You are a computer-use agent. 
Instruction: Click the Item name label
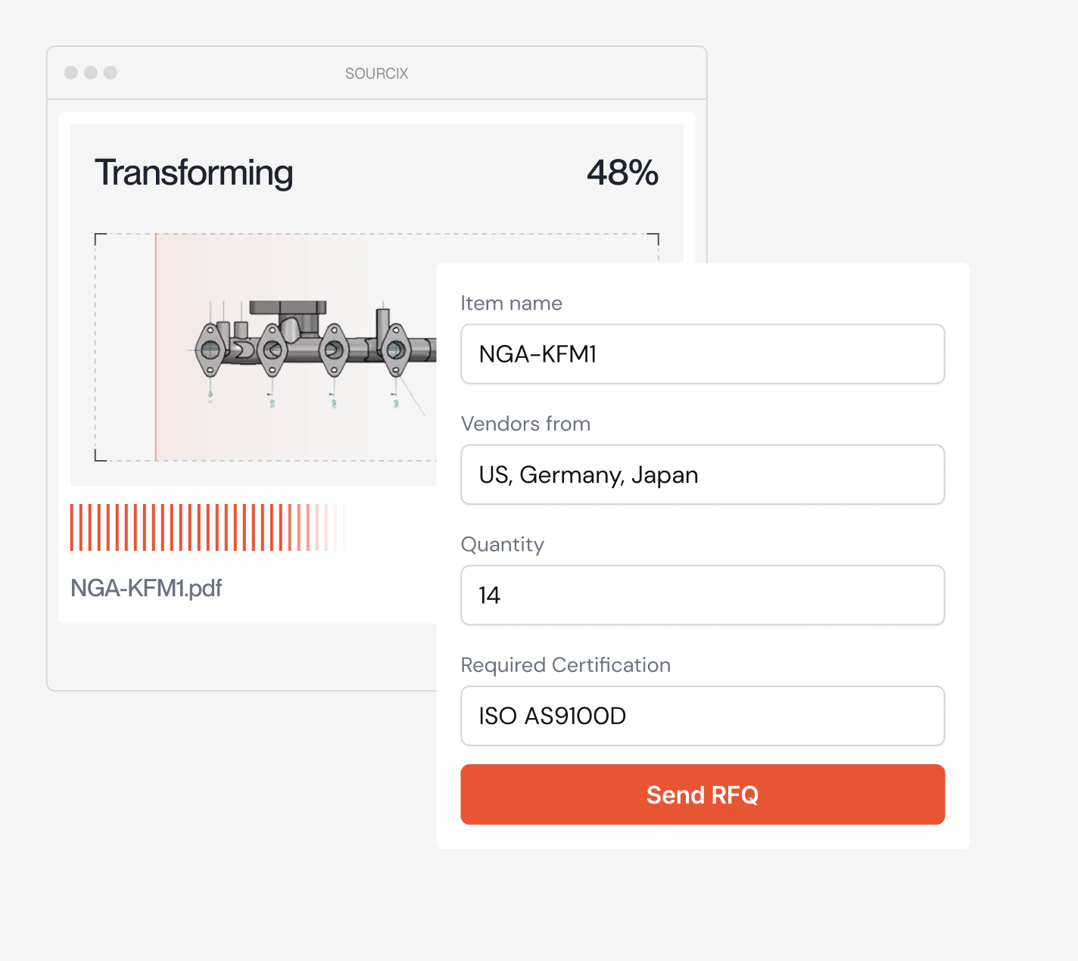[x=512, y=303]
